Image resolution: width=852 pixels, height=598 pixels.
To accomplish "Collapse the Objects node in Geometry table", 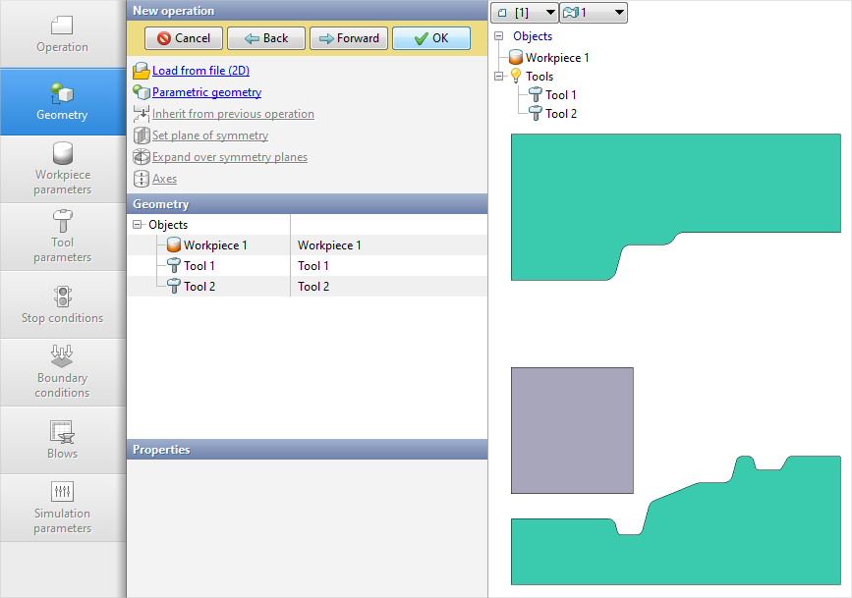I will (x=137, y=225).
